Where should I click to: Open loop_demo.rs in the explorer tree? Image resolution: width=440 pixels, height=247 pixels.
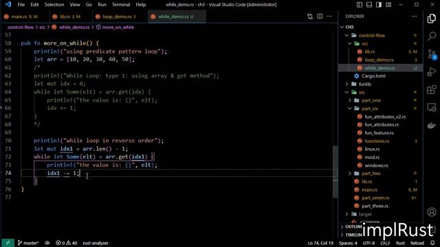380,60
